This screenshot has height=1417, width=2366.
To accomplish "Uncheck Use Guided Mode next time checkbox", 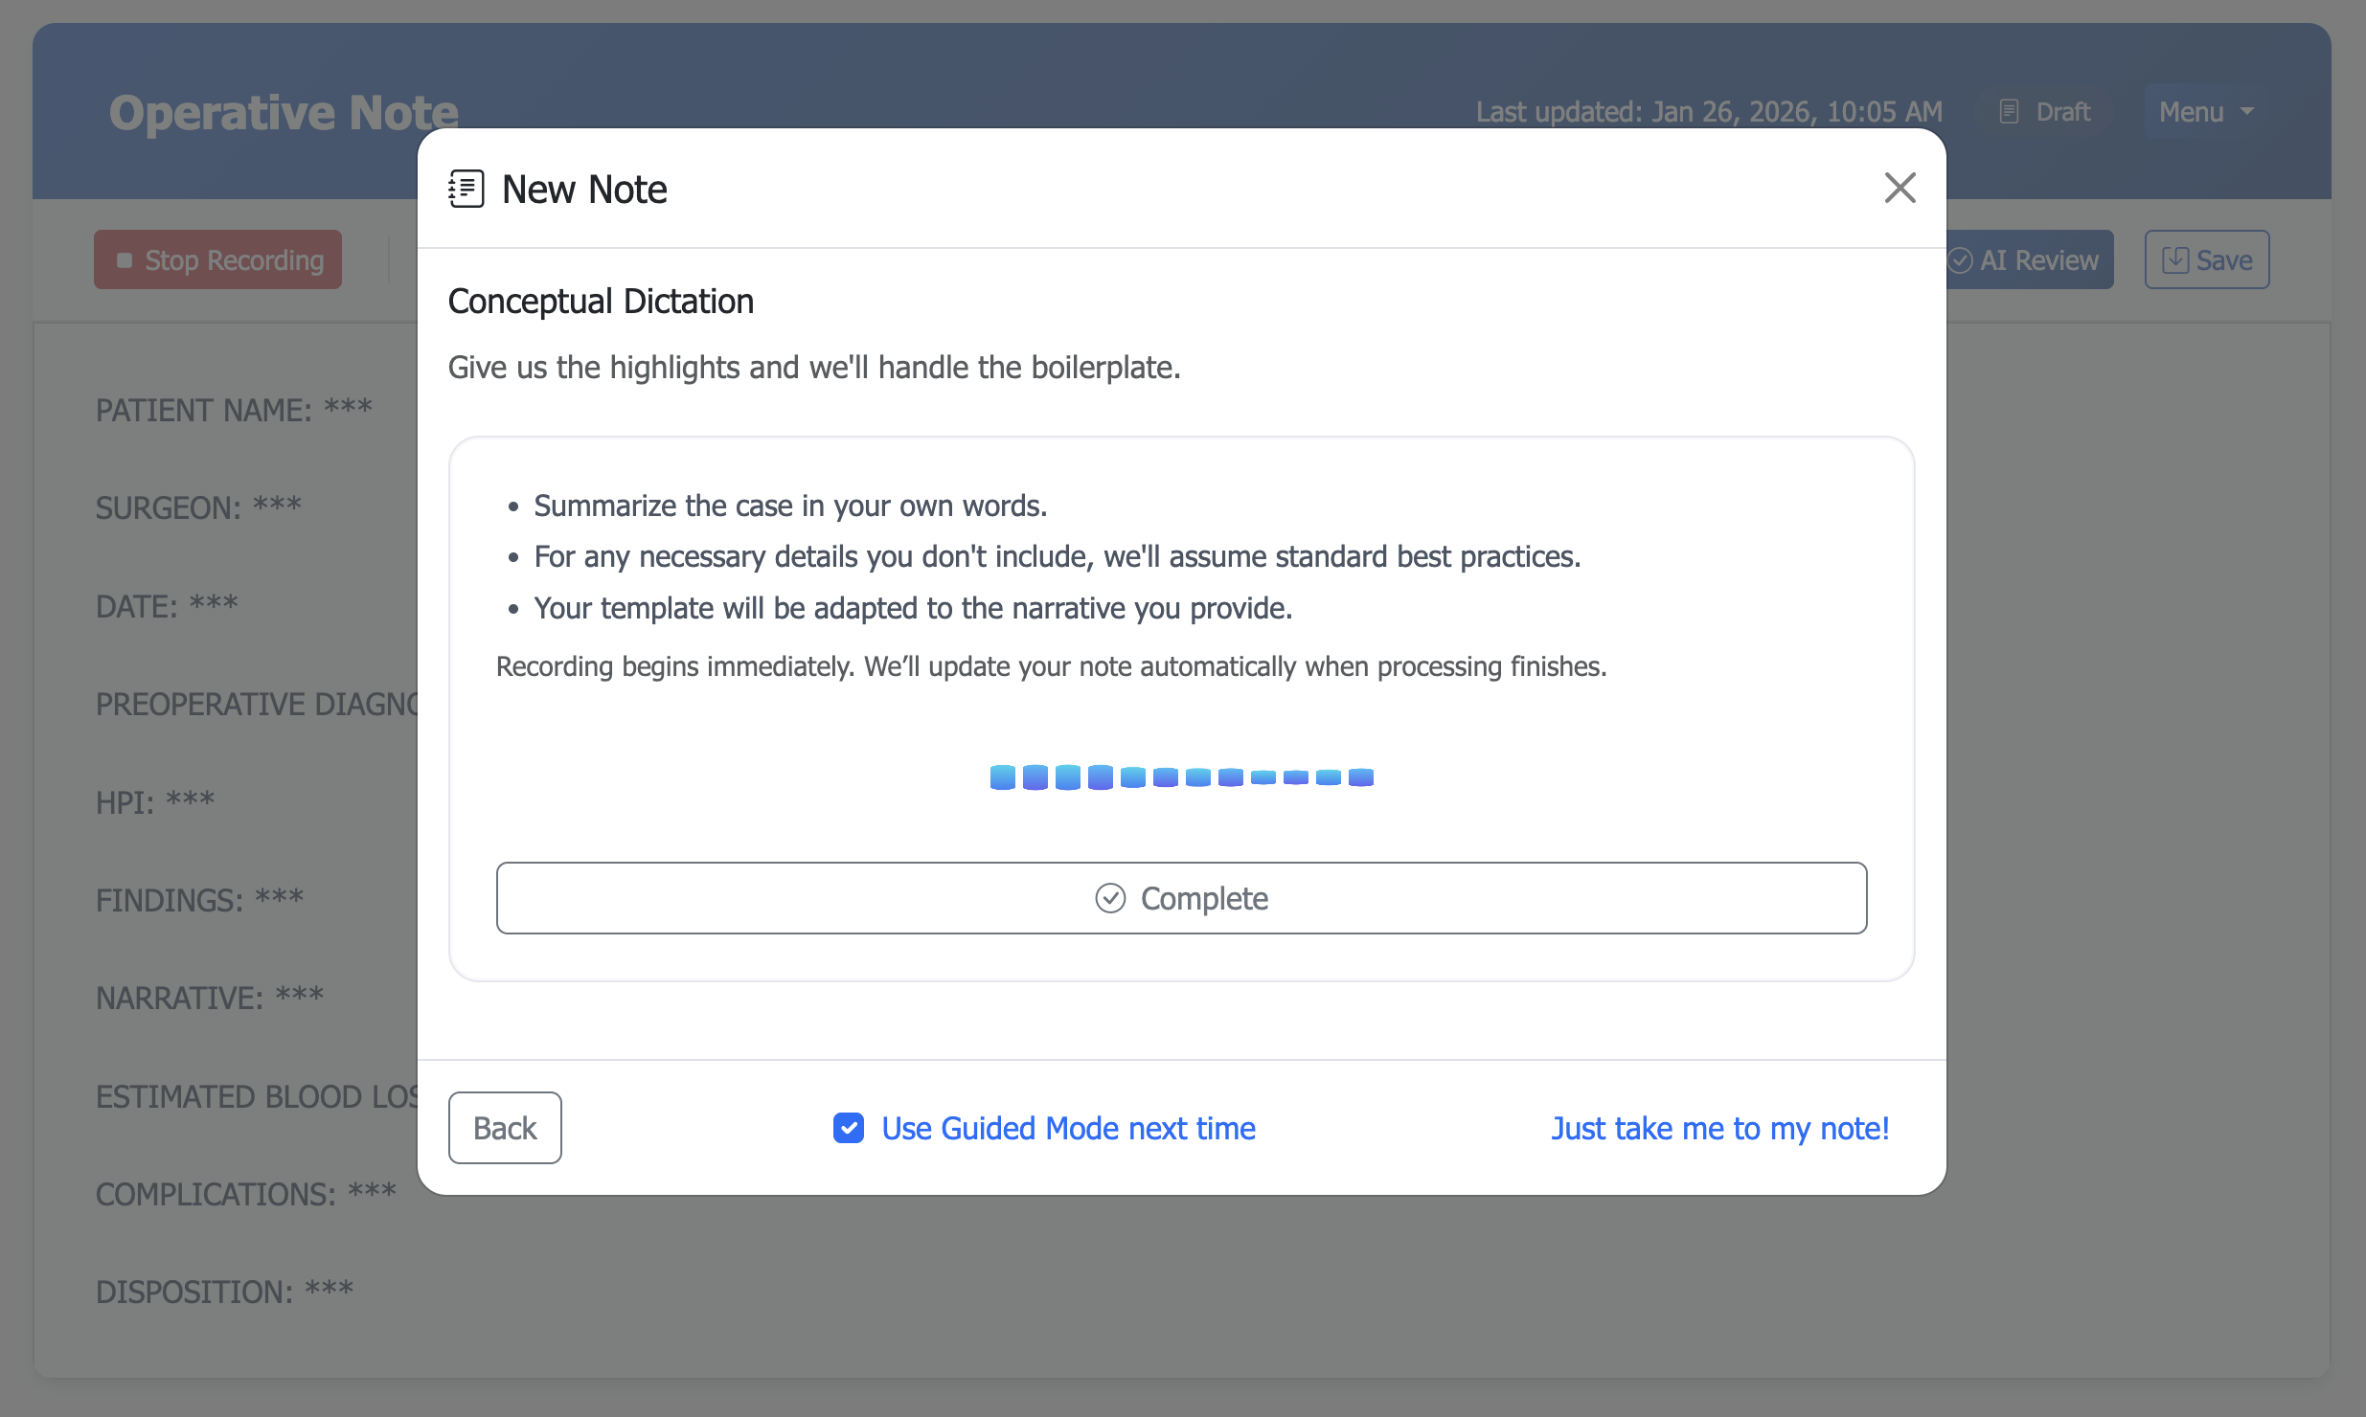I will coord(849,1128).
